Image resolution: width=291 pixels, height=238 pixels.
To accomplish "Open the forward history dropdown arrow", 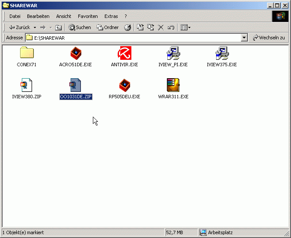I will point(50,28).
